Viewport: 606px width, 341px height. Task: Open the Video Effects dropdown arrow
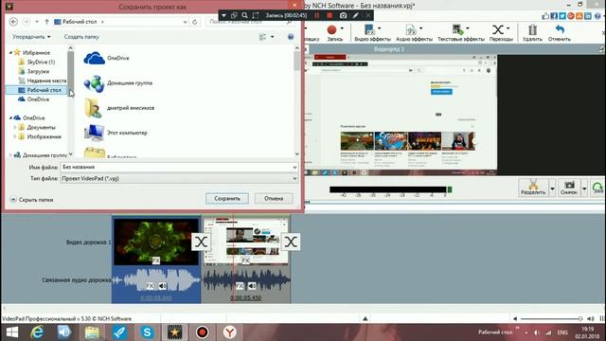[x=379, y=28]
